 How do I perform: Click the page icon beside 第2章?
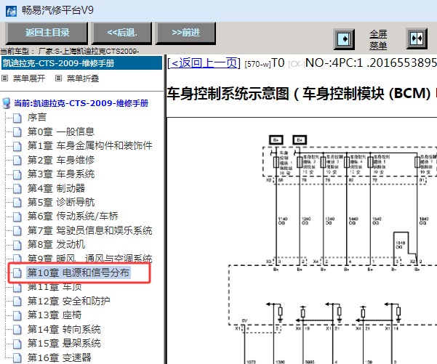17,161
